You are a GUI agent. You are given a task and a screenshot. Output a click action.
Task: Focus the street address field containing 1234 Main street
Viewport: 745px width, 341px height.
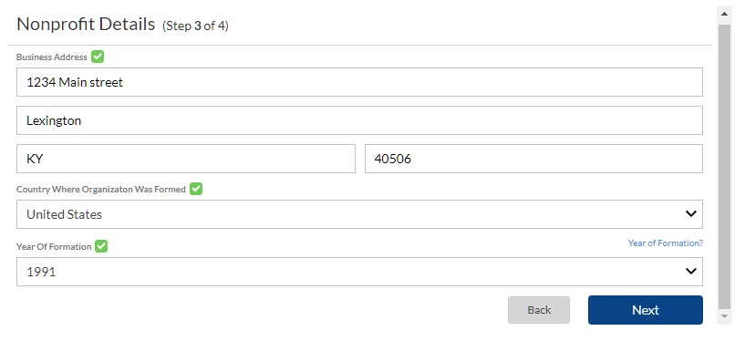pyautogui.click(x=359, y=82)
